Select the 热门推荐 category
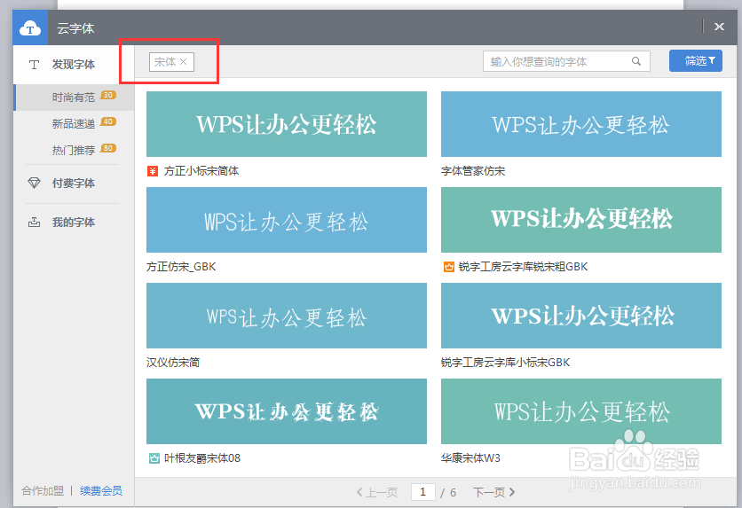 pyautogui.click(x=74, y=151)
